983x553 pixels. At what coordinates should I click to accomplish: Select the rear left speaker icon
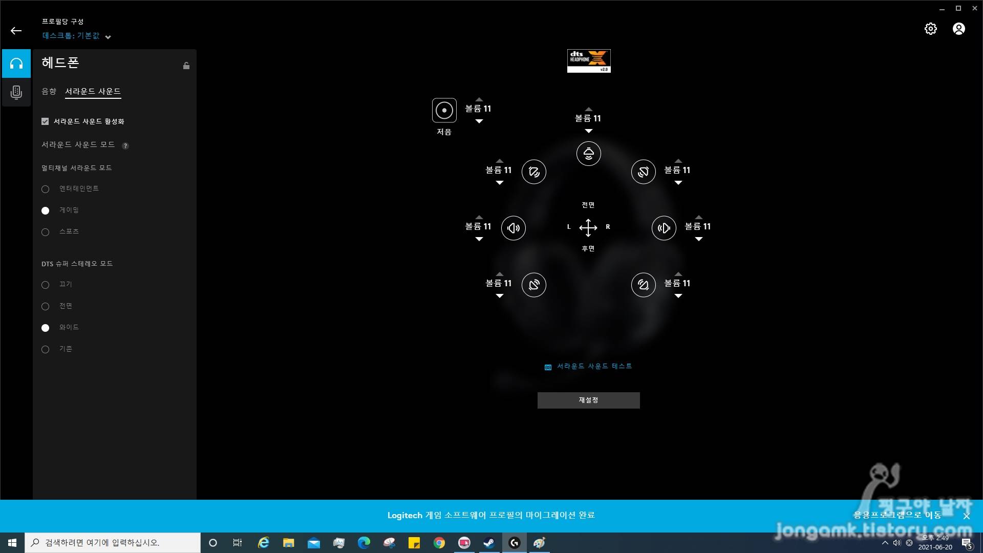tap(533, 285)
